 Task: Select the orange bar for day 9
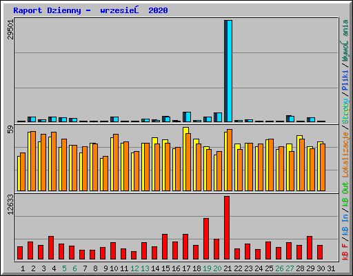pyautogui.click(x=105, y=173)
